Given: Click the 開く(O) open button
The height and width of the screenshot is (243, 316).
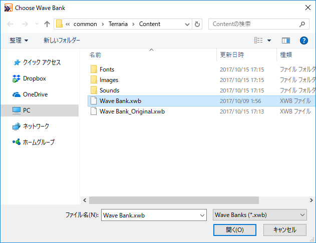Looking at the screenshot, I should click(x=235, y=229).
